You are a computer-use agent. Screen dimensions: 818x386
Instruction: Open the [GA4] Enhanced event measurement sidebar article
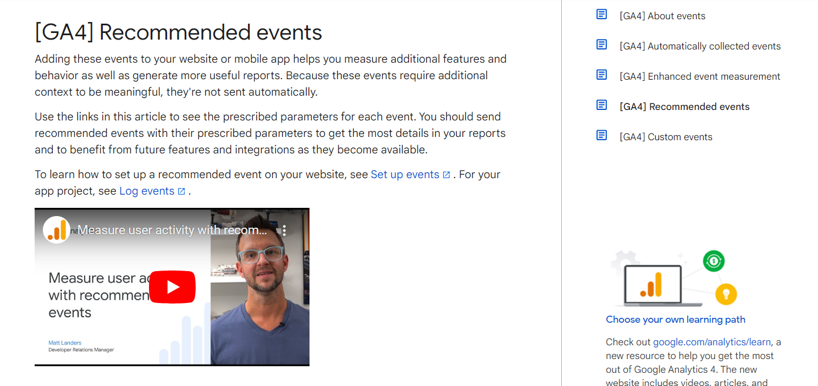coord(700,76)
